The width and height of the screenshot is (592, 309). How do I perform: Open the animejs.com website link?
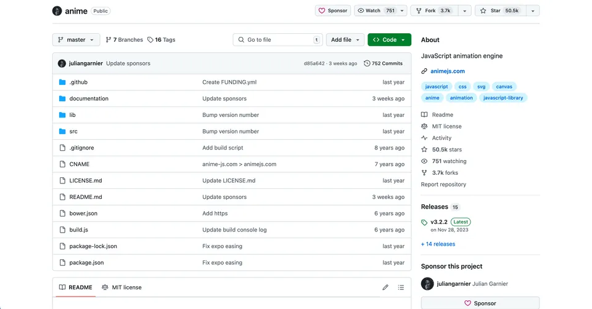coord(447,71)
